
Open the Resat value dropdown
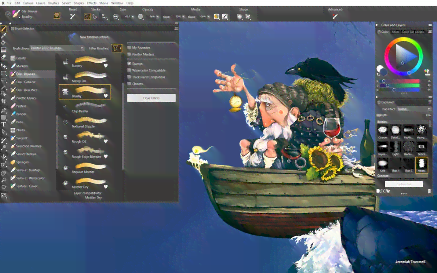183,17
